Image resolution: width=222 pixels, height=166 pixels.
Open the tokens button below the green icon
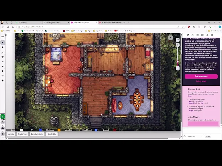click(2, 122)
